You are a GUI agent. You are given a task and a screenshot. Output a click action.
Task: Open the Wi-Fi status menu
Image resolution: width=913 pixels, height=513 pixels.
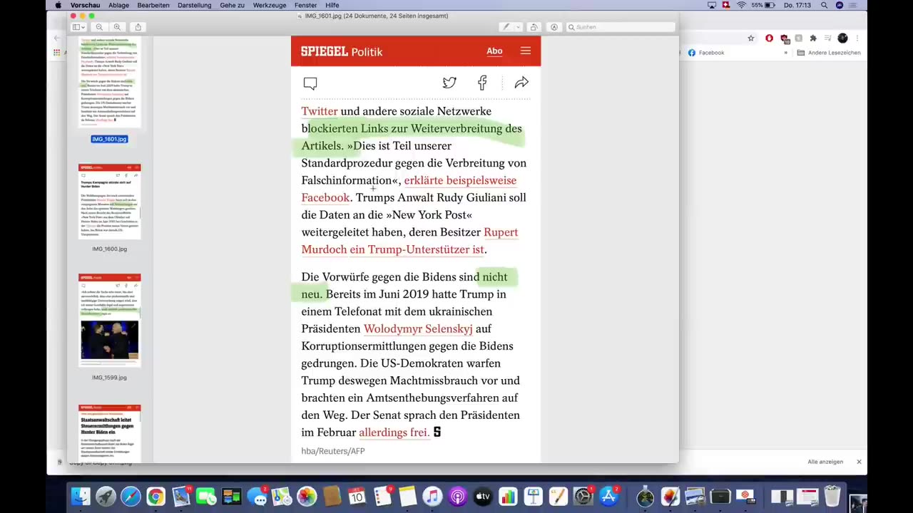point(741,5)
